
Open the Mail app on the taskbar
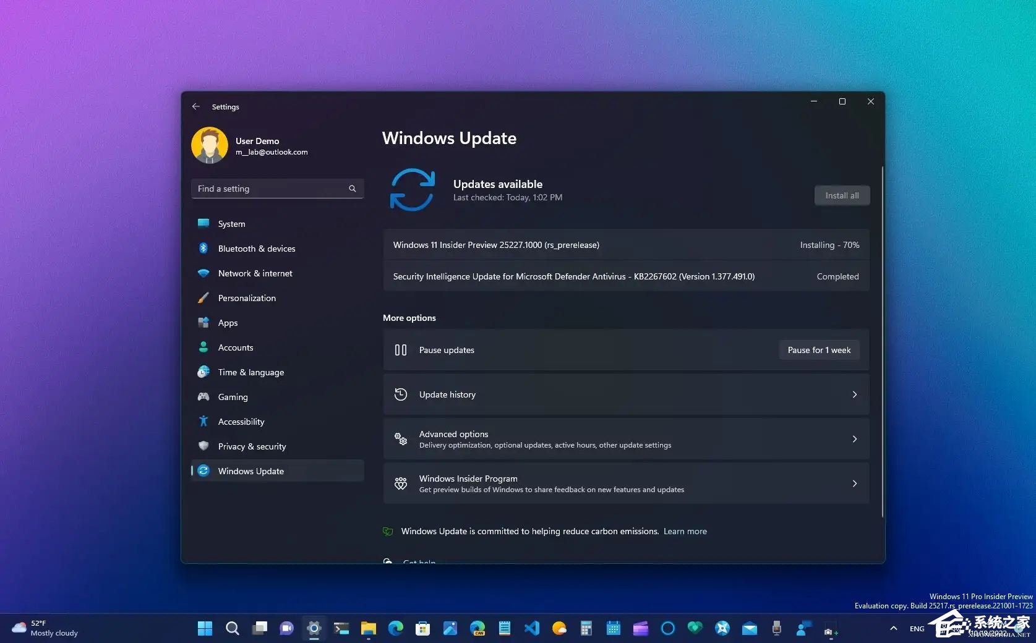click(x=749, y=628)
